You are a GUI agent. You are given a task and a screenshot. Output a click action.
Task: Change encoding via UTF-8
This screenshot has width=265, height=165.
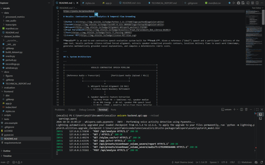224,162
